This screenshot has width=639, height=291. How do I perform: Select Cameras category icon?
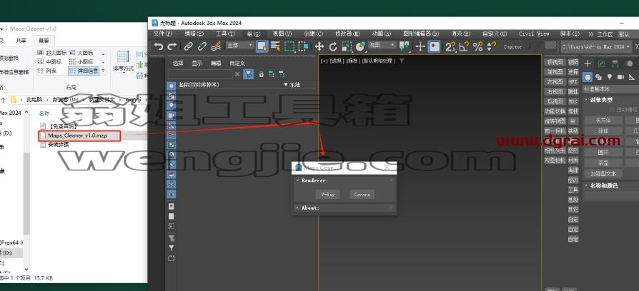(620, 77)
